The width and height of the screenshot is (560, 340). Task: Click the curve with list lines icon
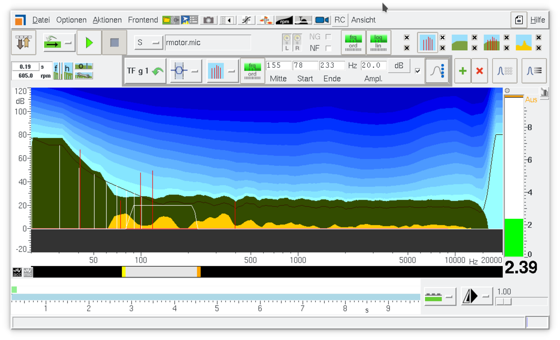(x=534, y=71)
